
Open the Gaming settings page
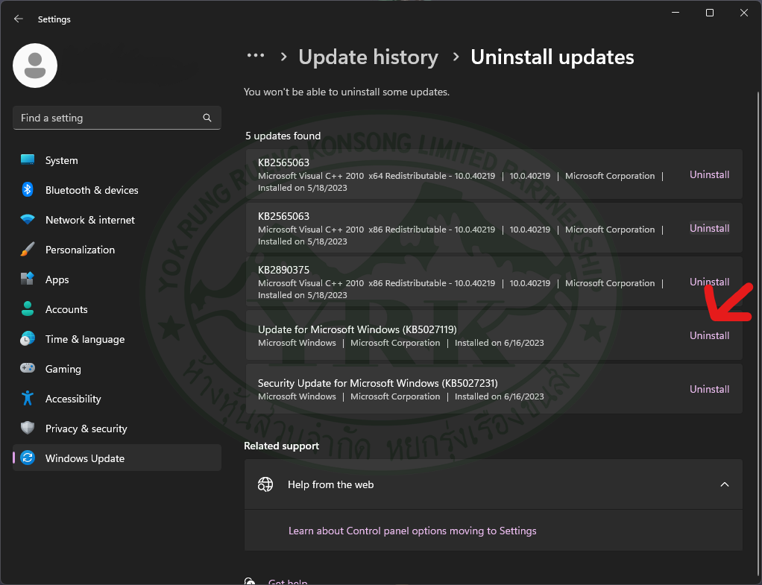(116, 369)
